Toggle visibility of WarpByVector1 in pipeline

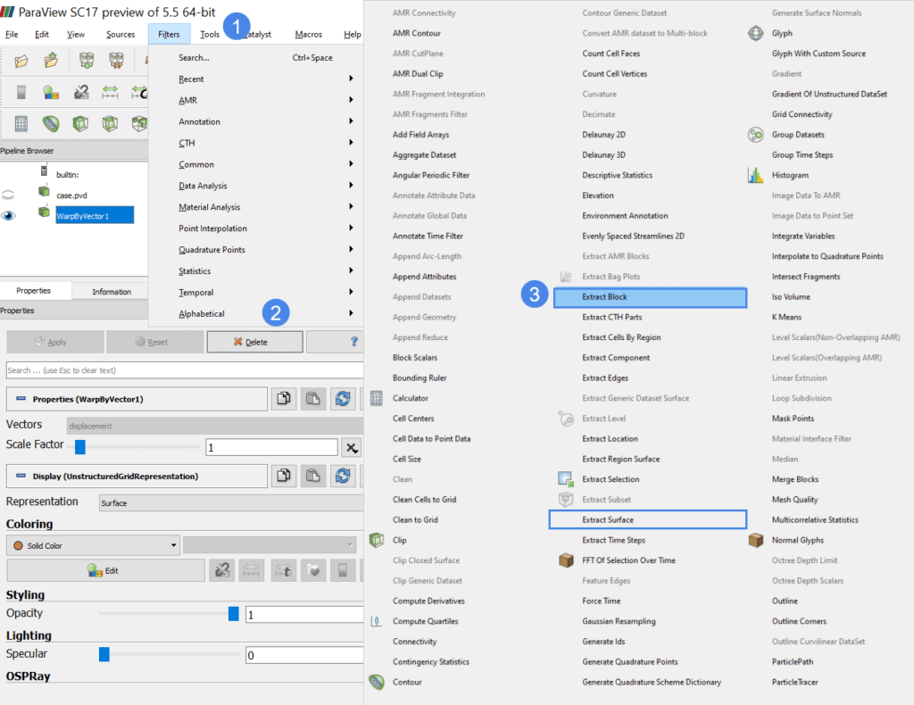coord(7,215)
